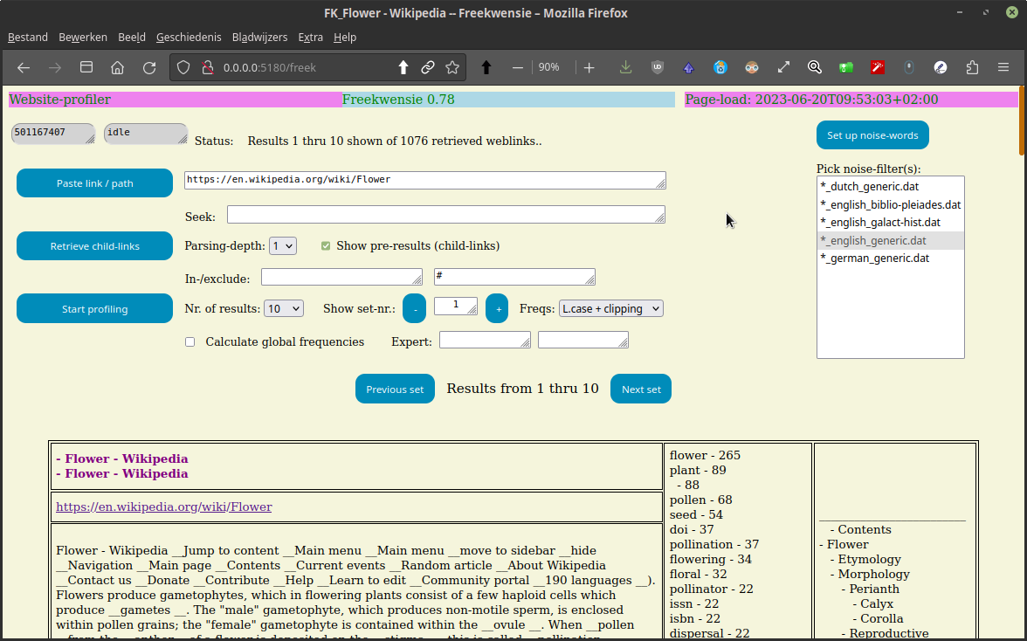
Task: Select *_english_generic.dat noise filter
Action: tap(890, 240)
